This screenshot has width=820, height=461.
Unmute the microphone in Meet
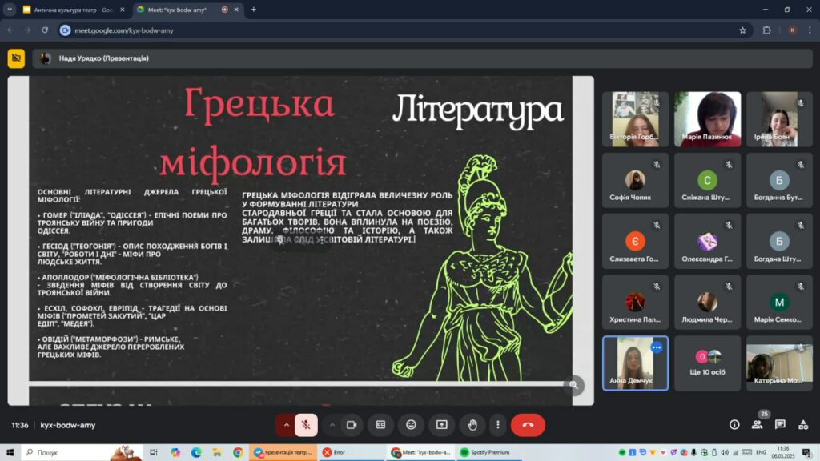(306, 425)
